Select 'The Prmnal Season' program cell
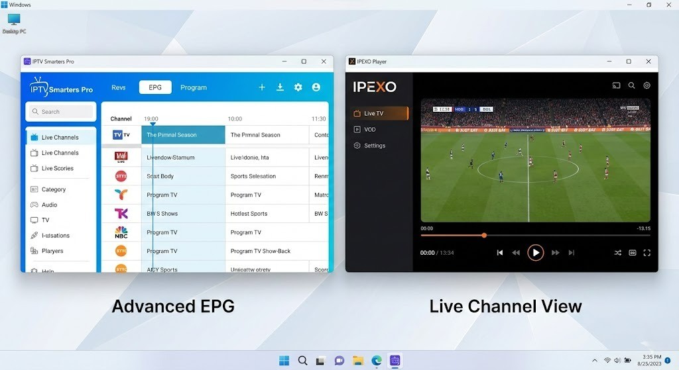 tap(267, 135)
